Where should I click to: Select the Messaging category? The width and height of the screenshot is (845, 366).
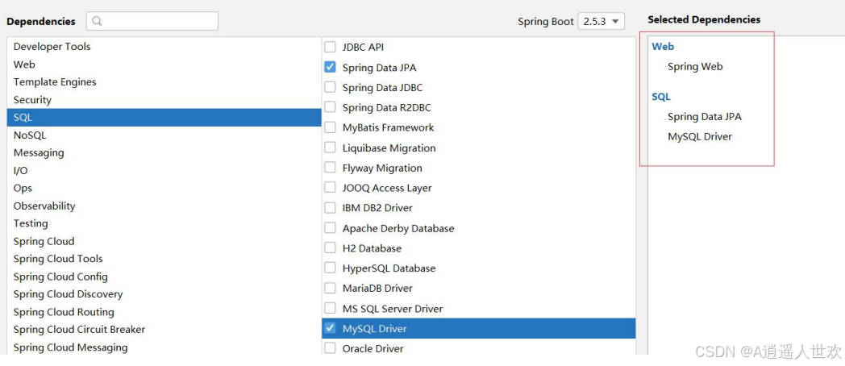pos(164,152)
